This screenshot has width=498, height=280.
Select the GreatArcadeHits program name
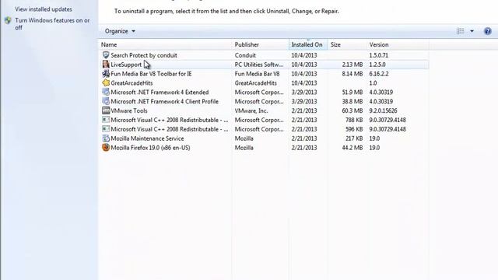tap(132, 83)
